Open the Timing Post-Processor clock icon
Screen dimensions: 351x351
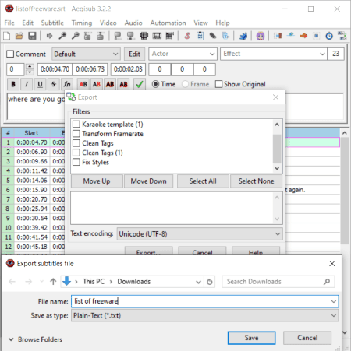[x=329, y=36]
